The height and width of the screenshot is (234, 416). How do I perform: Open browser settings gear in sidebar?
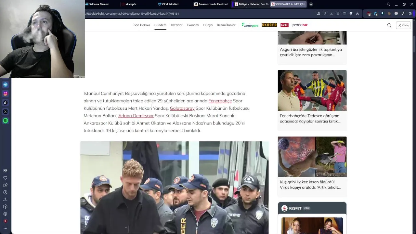point(5,214)
